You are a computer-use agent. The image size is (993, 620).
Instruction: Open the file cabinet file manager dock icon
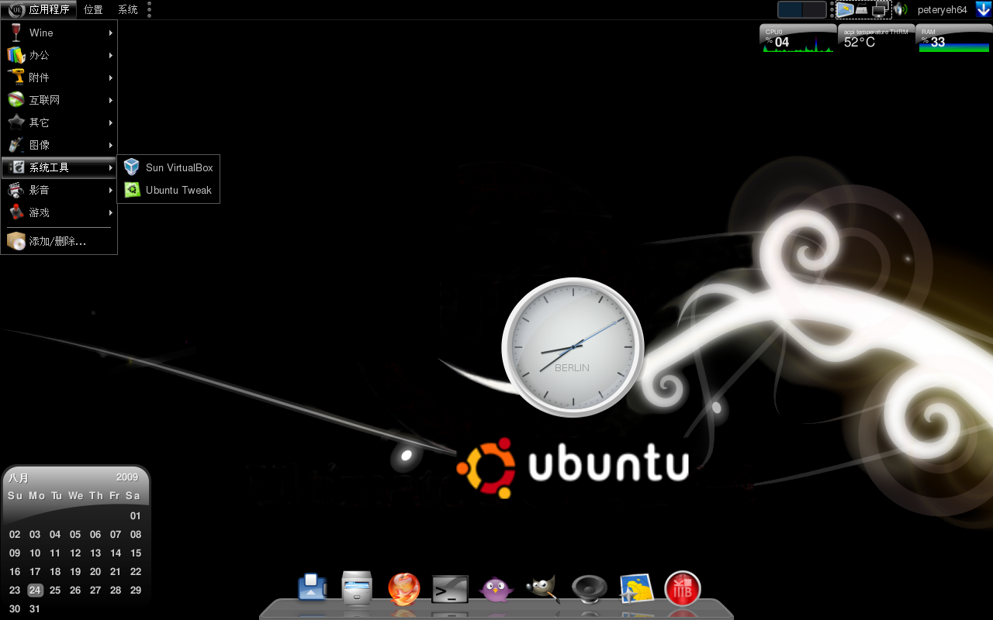[357, 588]
